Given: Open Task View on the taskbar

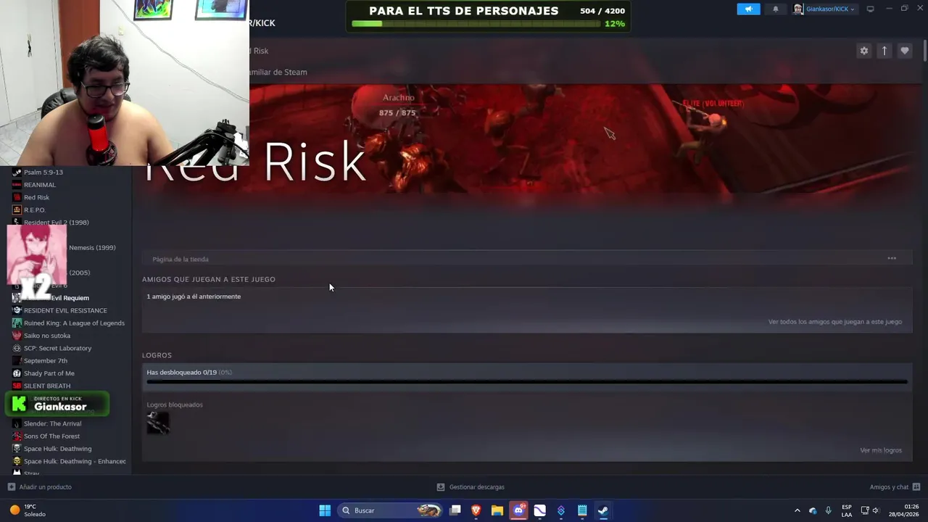Looking at the screenshot, I should coord(455,510).
